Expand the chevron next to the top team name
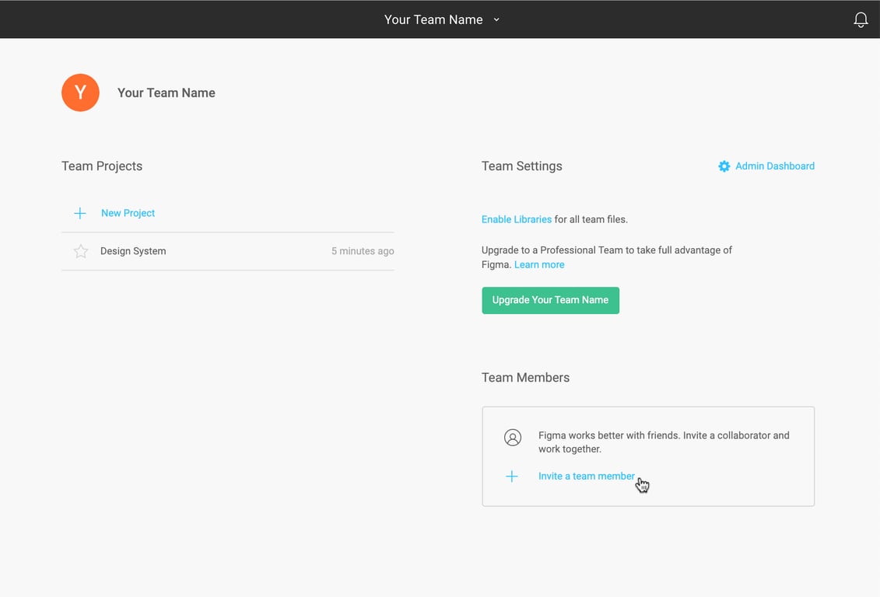The height and width of the screenshot is (597, 880). [496, 20]
